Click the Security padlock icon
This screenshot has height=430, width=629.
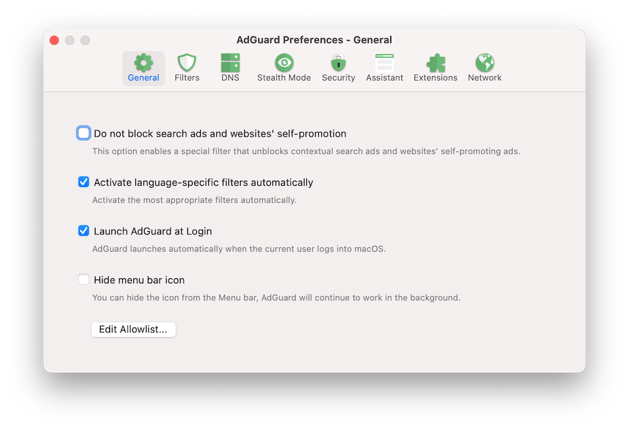[338, 63]
